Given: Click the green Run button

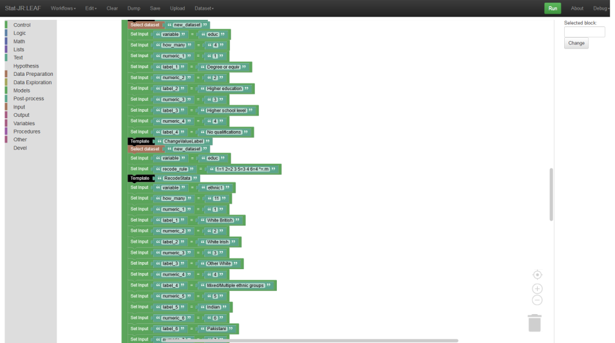Looking at the screenshot, I should [553, 8].
